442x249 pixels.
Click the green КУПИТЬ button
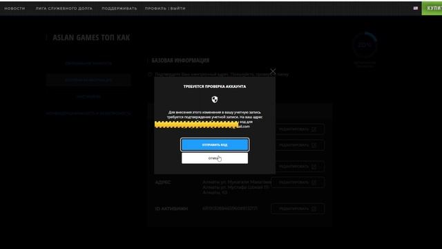click(432, 8)
